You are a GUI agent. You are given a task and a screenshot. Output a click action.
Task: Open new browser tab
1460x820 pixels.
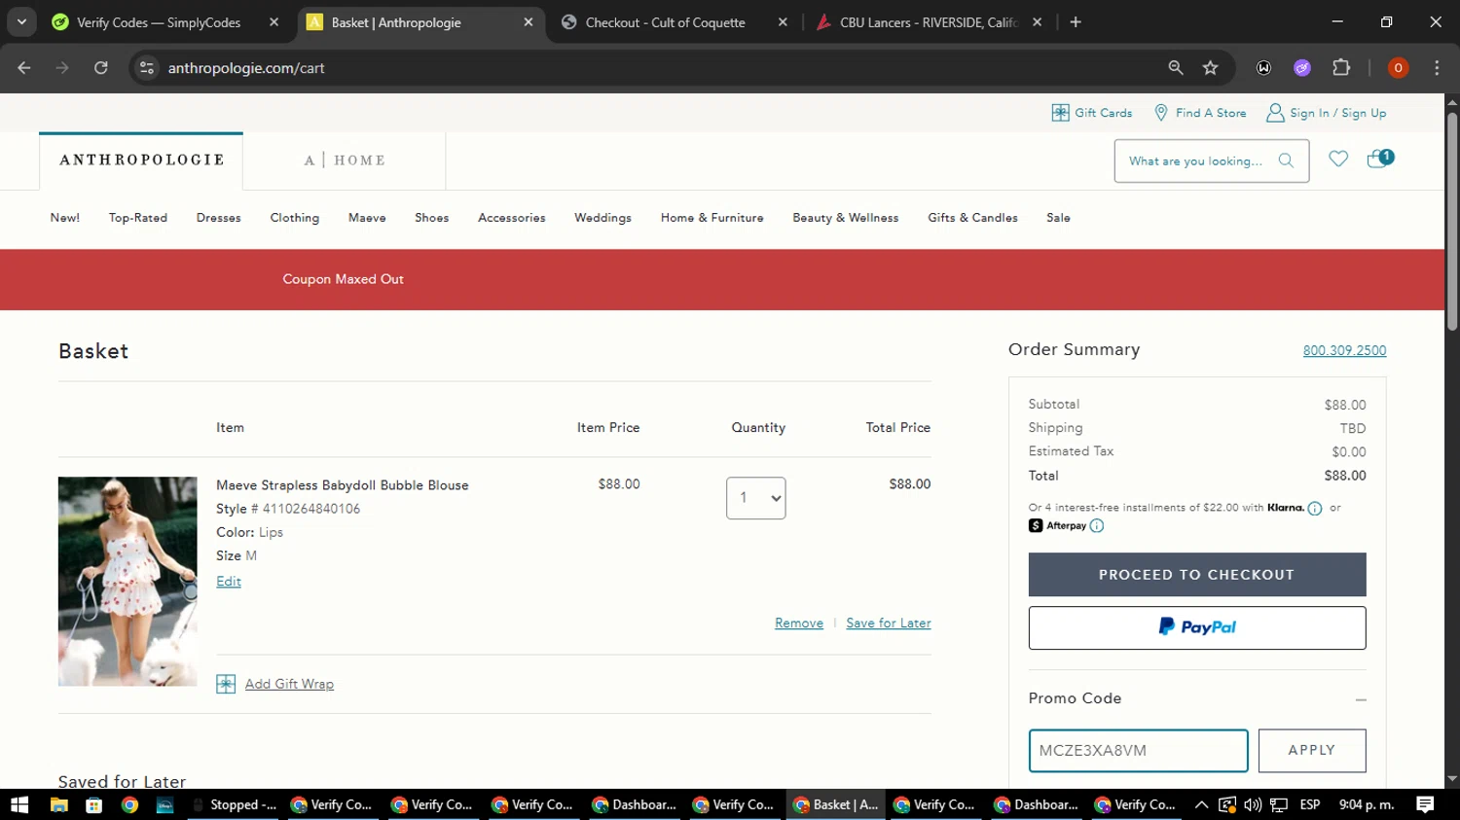pos(1076,22)
